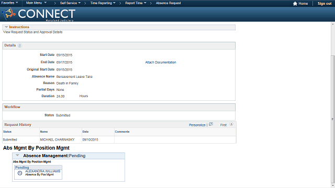Click the Home house icon
Image resolution: width=335 pixels, height=188 pixels.
tap(295, 4)
